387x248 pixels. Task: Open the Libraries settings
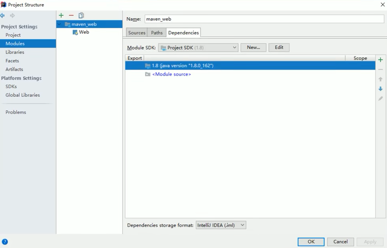click(15, 52)
